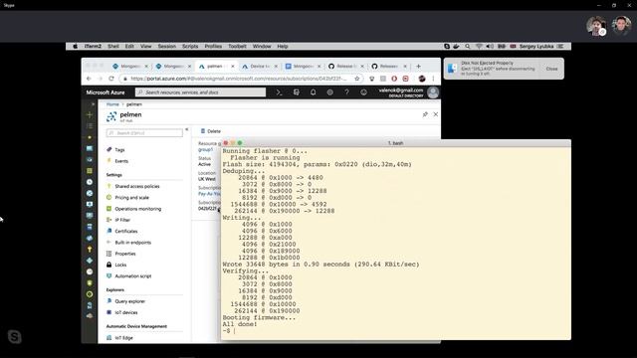Image resolution: width=637 pixels, height=358 pixels.
Task: Collapse the pelmen resource menu
Action: tap(186, 129)
